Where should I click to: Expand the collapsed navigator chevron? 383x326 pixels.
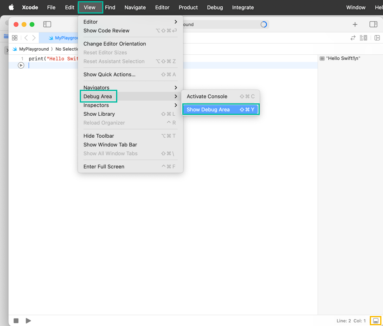7,50
